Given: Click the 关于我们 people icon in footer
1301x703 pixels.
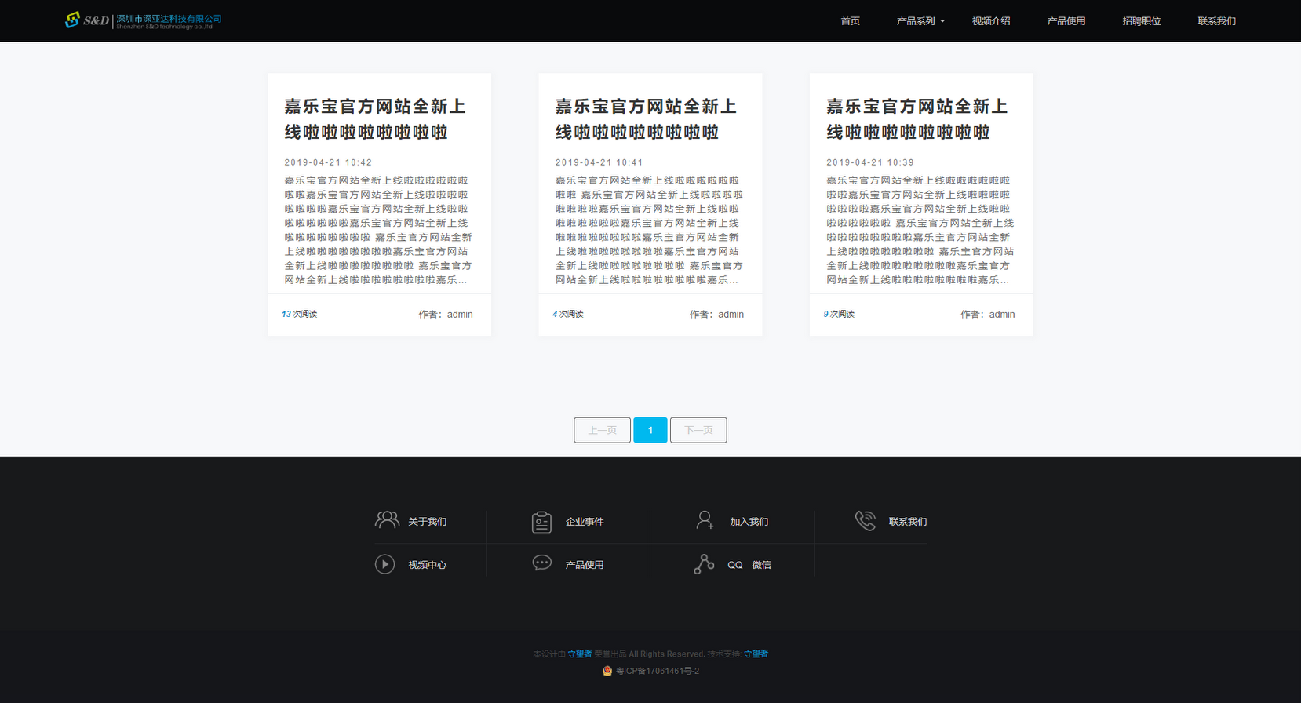Looking at the screenshot, I should click(386, 520).
